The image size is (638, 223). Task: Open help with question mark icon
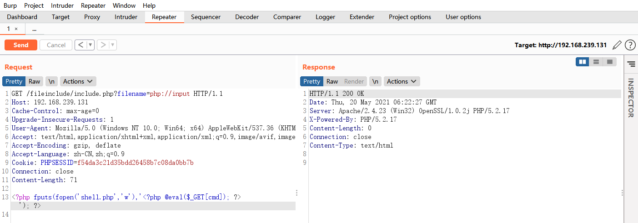tap(630, 45)
